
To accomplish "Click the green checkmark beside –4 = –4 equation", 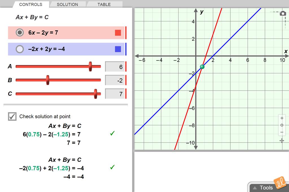I will point(112,167).
